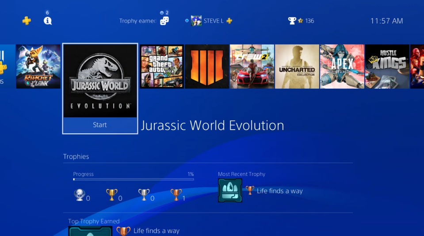Open Notifications info icon
The width and height of the screenshot is (424, 236).
point(48,21)
